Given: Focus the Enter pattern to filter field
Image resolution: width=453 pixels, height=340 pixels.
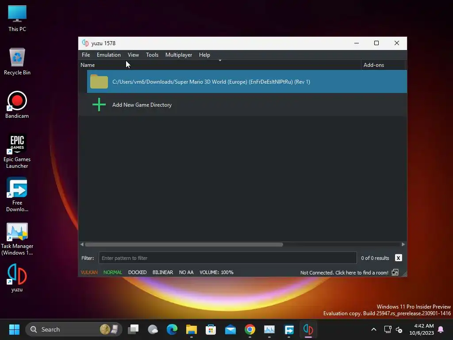Looking at the screenshot, I should point(228,258).
